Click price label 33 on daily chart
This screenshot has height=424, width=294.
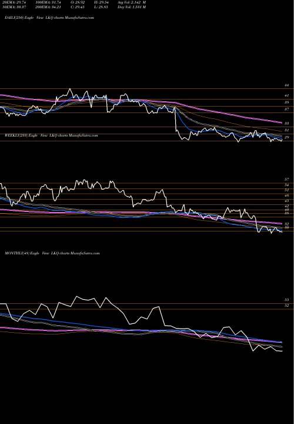pyautogui.click(x=287, y=123)
